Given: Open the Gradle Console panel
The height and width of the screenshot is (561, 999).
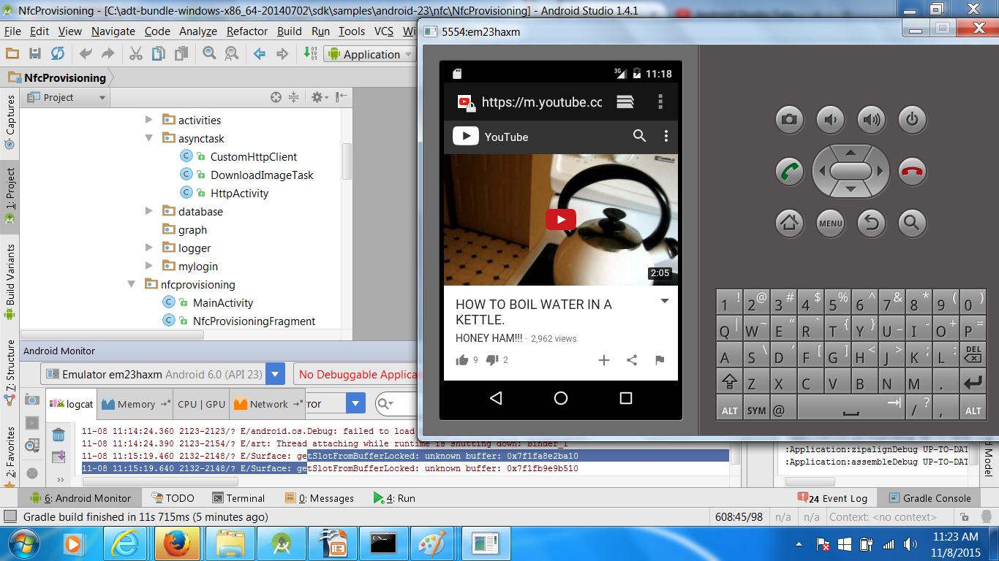Looking at the screenshot, I should point(930,498).
